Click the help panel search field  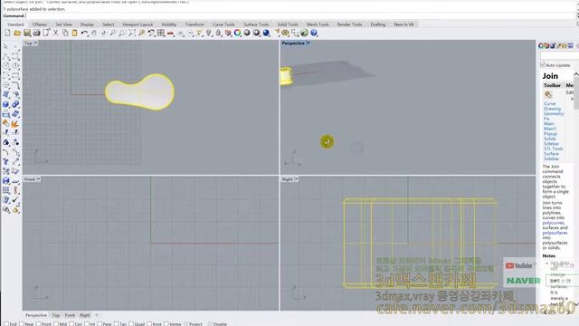click(x=559, y=55)
